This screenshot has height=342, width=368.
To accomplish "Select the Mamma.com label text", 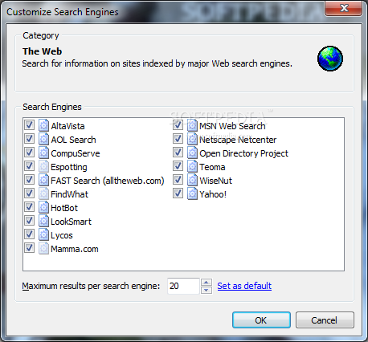I will [75, 249].
